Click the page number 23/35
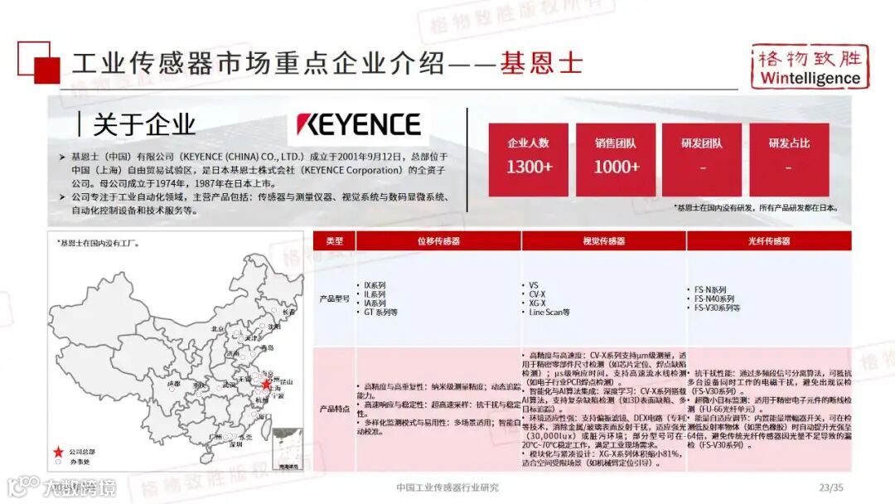The height and width of the screenshot is (504, 895). [830, 487]
